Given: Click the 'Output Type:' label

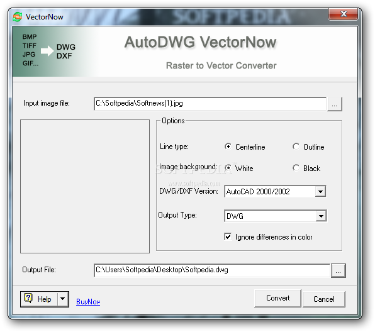Looking at the screenshot, I should click(x=177, y=215).
